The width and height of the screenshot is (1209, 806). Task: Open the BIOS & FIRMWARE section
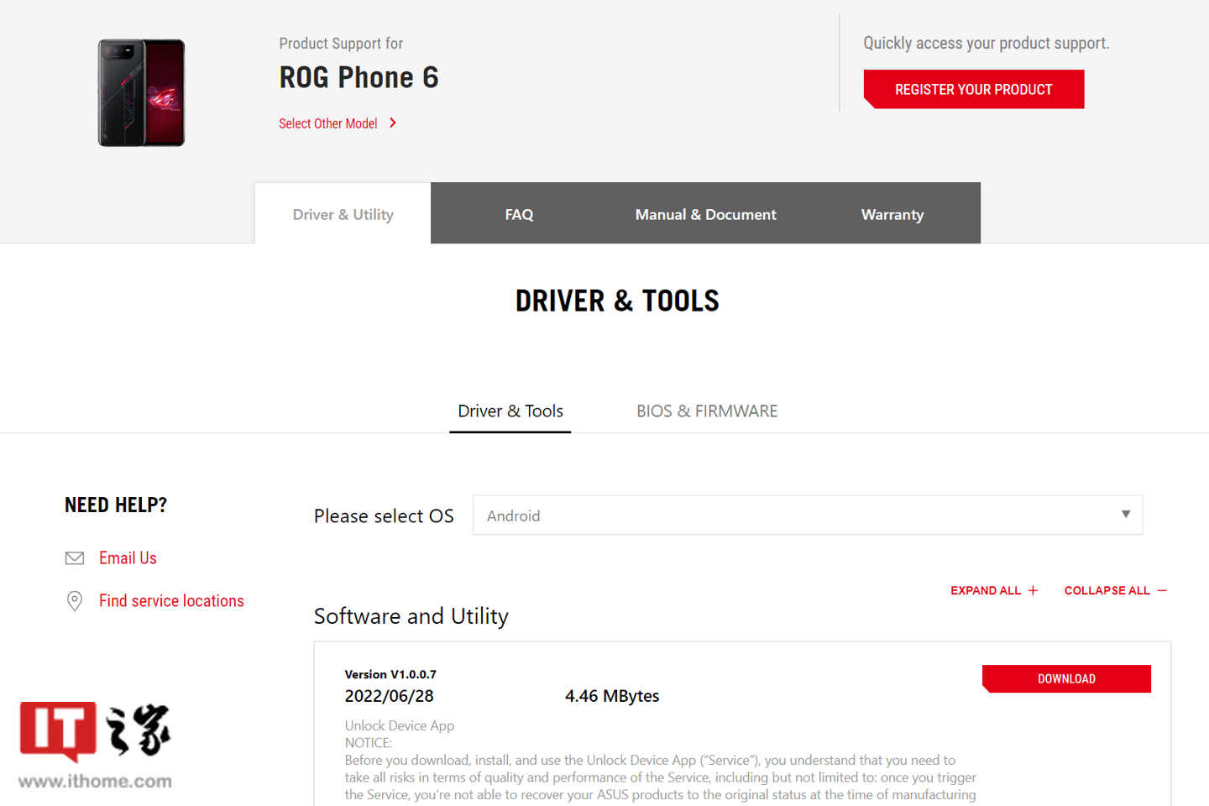point(707,411)
